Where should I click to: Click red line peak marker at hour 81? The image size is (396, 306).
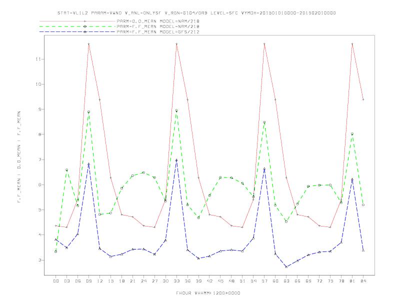click(352, 44)
